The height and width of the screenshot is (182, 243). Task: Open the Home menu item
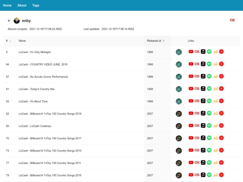7,5
